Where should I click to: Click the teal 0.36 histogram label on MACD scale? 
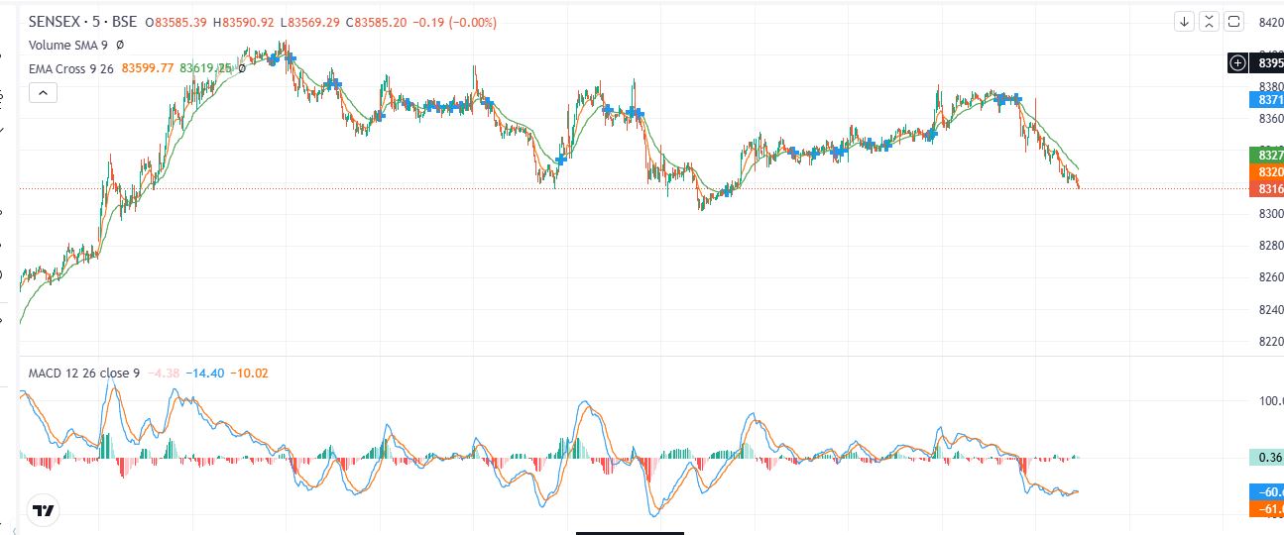(x=1268, y=457)
